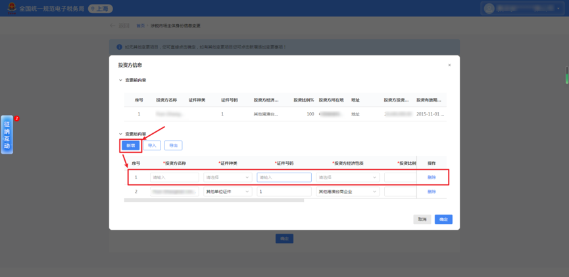Click the horizontal scrollbar under the table

click(214, 200)
